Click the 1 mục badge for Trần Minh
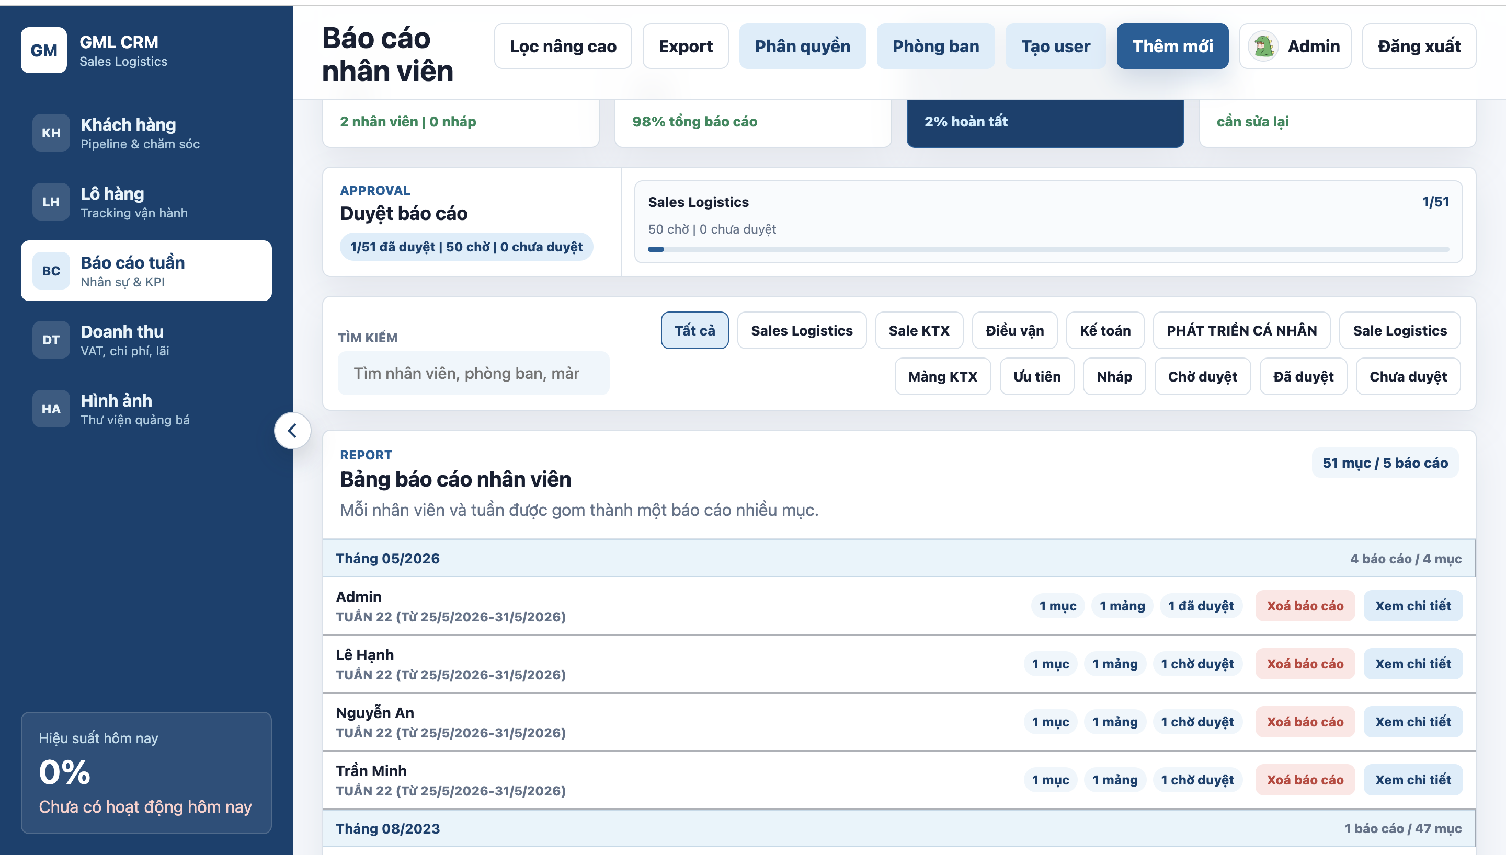The width and height of the screenshot is (1506, 855). pos(1051,781)
